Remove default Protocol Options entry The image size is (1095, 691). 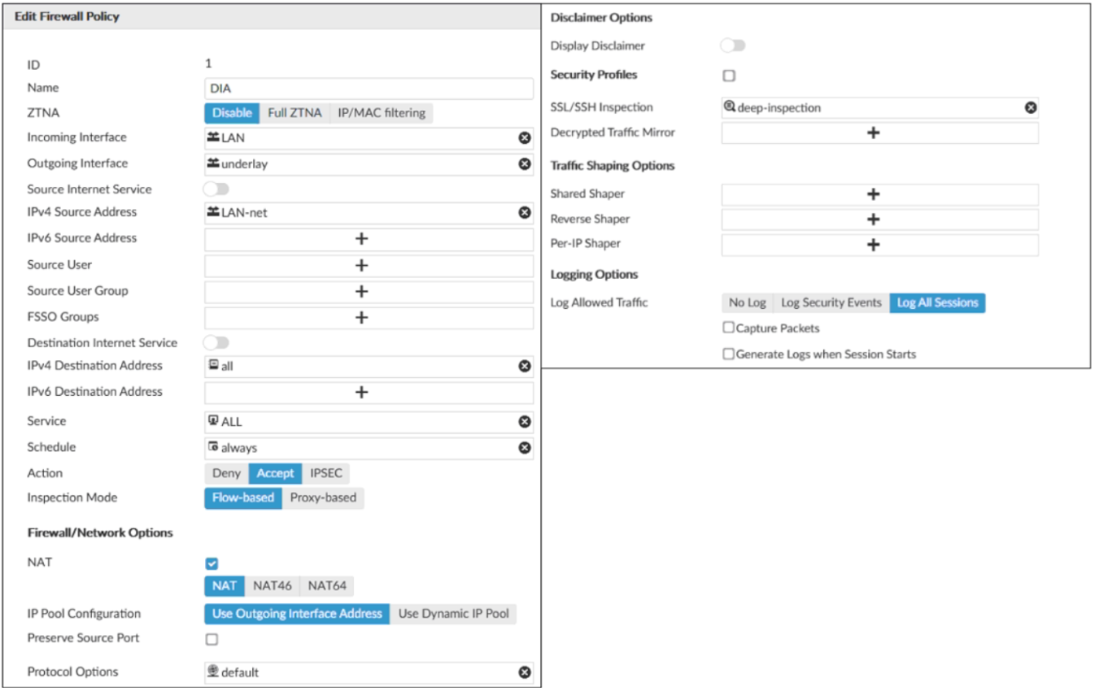point(525,672)
